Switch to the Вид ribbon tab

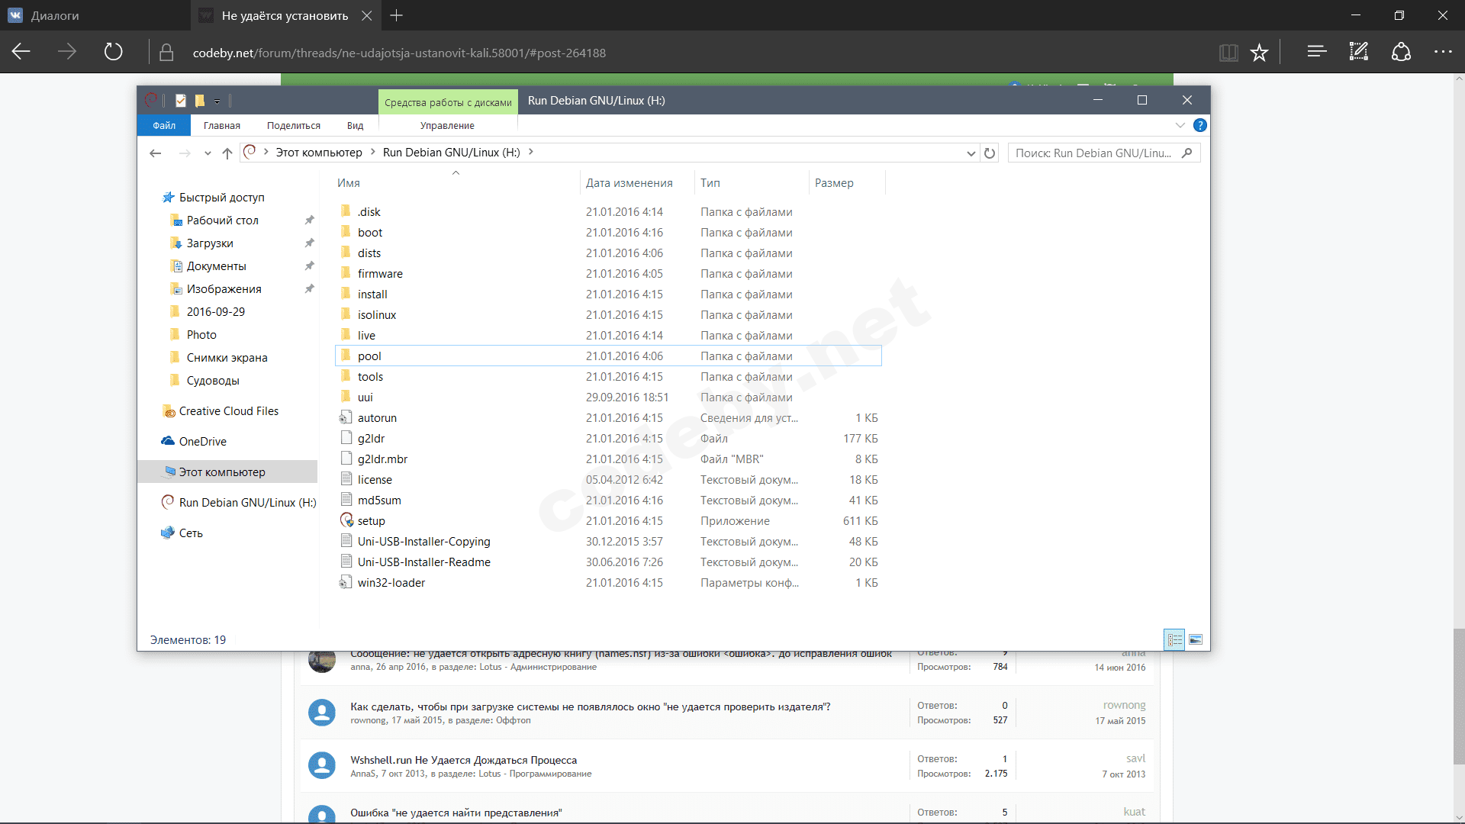355,125
